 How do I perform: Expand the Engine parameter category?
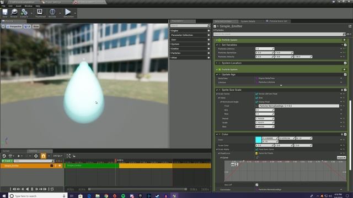point(170,31)
